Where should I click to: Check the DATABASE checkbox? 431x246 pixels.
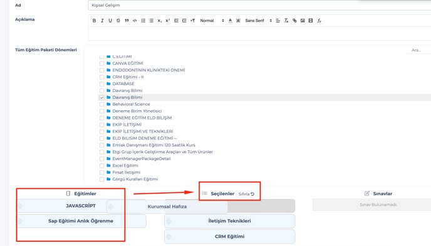click(x=101, y=84)
